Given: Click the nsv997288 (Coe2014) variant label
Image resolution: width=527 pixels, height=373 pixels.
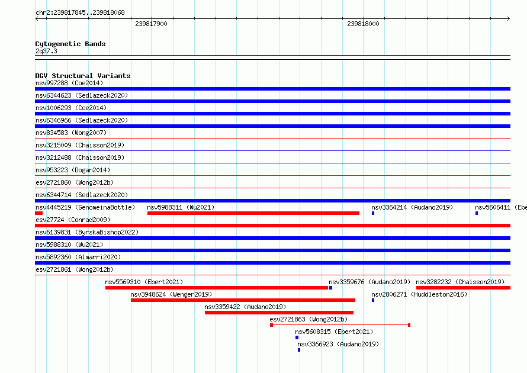Looking at the screenshot, I should pyautogui.click(x=69, y=83).
